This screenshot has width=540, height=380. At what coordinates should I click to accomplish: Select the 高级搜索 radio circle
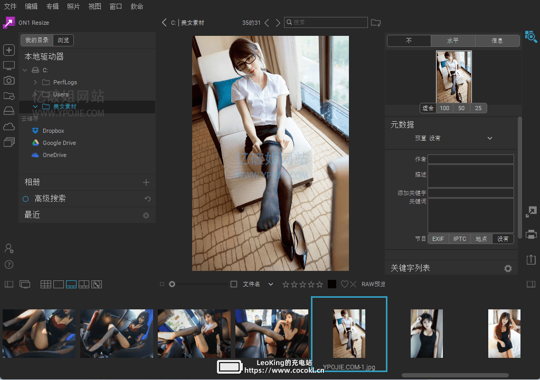click(x=25, y=199)
